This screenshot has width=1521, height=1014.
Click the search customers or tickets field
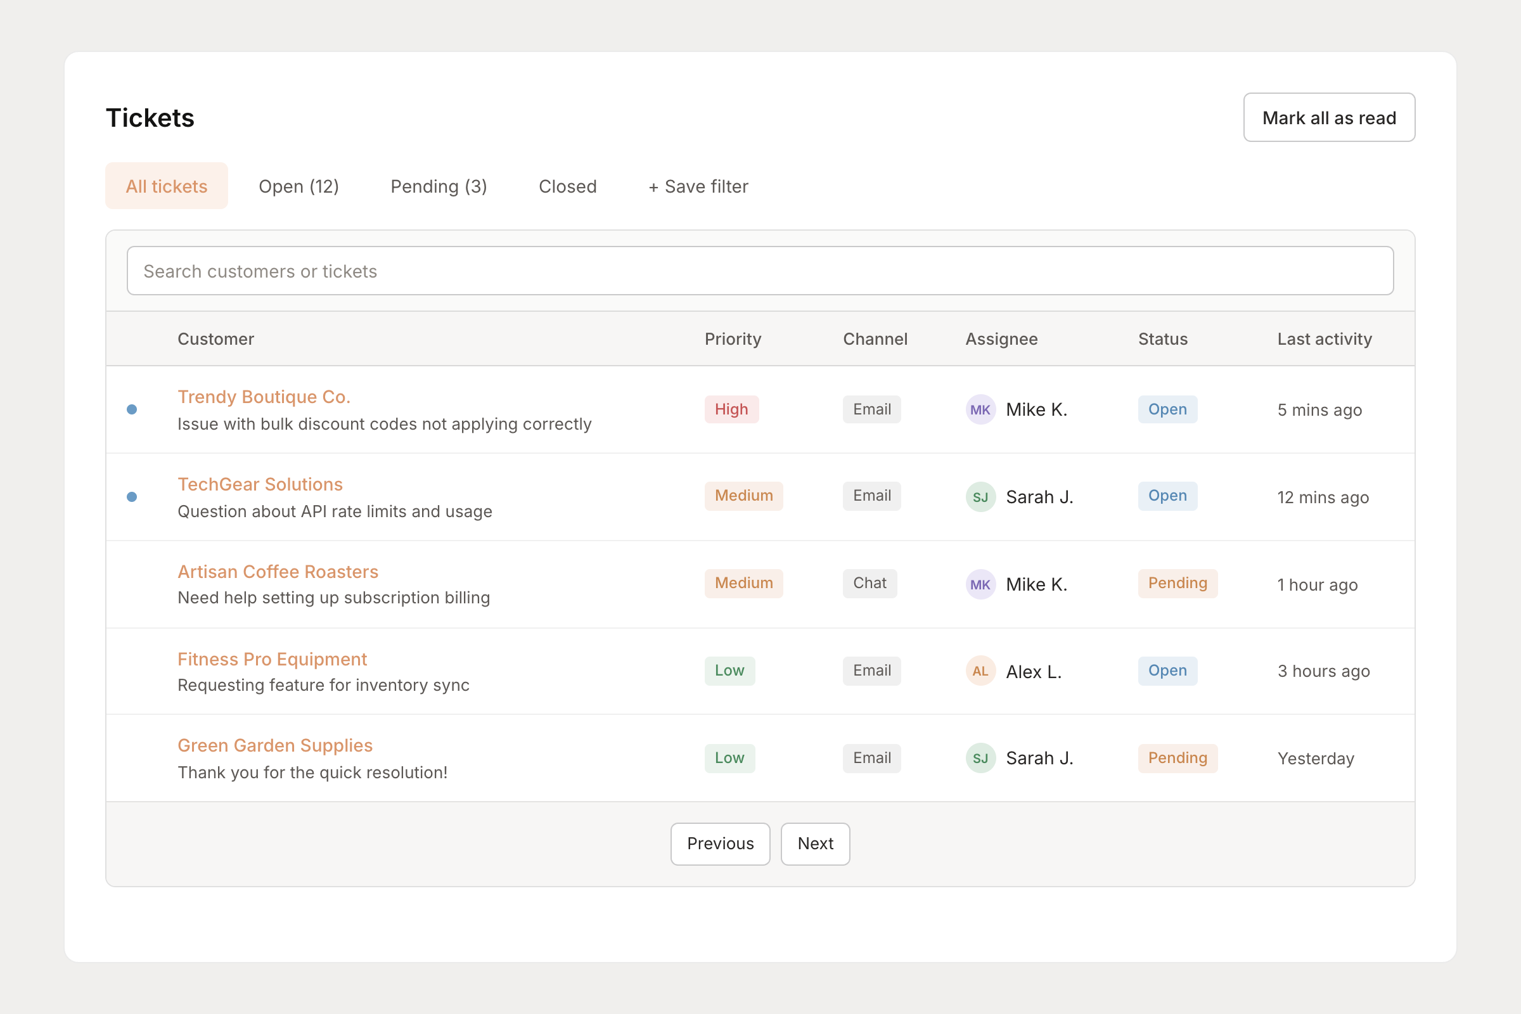760,271
